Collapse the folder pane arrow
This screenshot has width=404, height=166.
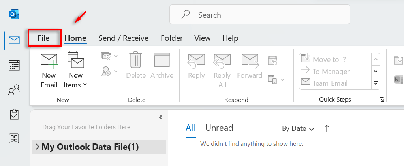[x=161, y=117]
